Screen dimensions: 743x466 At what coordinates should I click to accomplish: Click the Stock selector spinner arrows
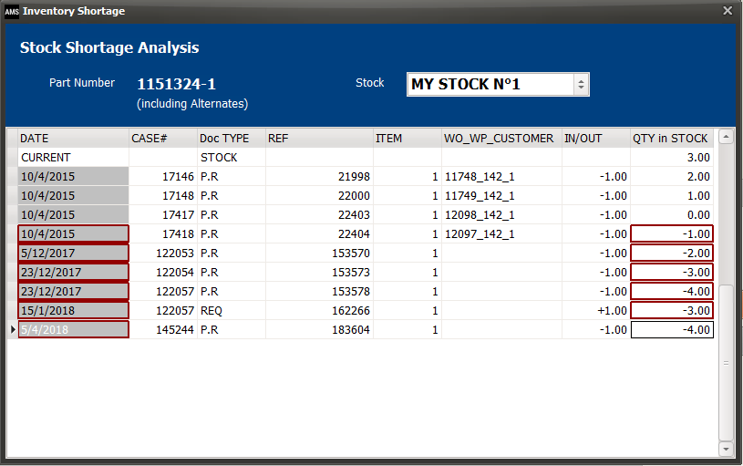pyautogui.click(x=581, y=85)
